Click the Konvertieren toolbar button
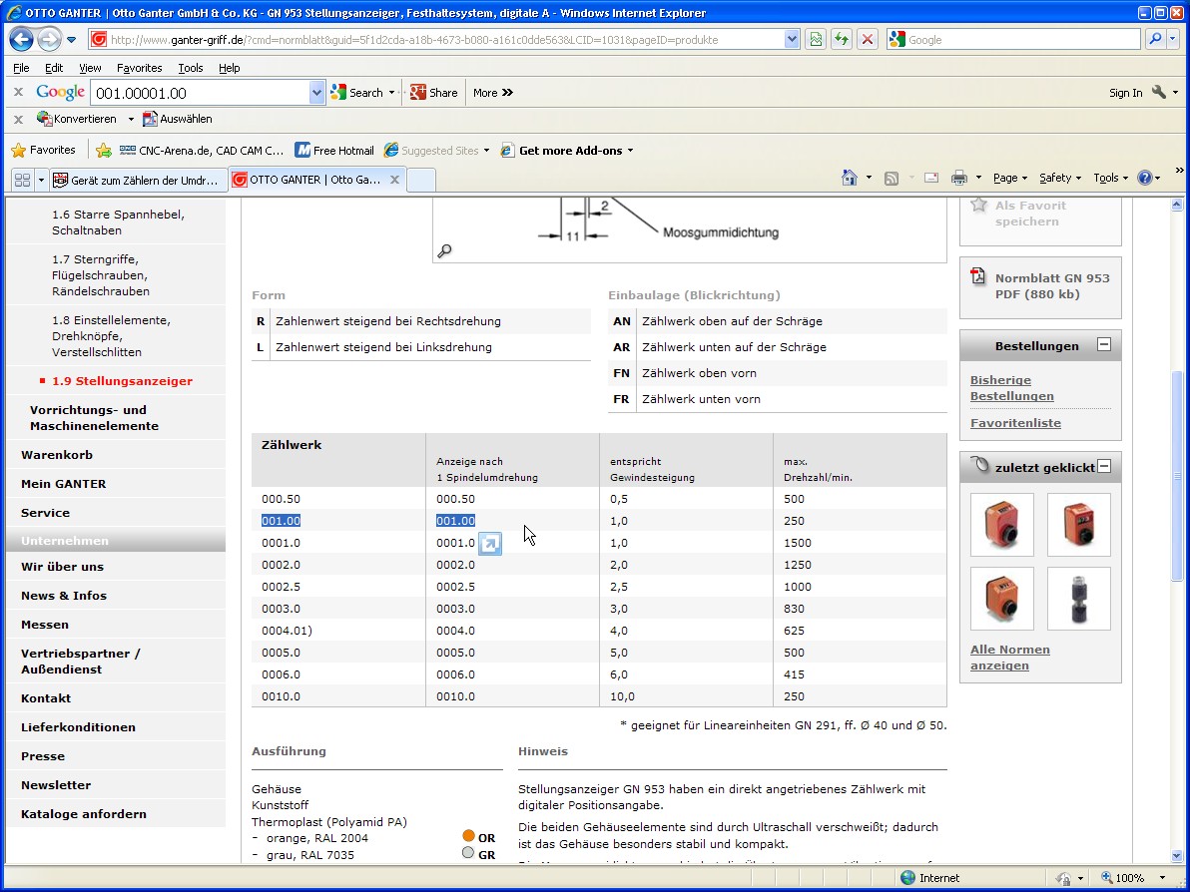The image size is (1190, 892). pyautogui.click(x=77, y=119)
